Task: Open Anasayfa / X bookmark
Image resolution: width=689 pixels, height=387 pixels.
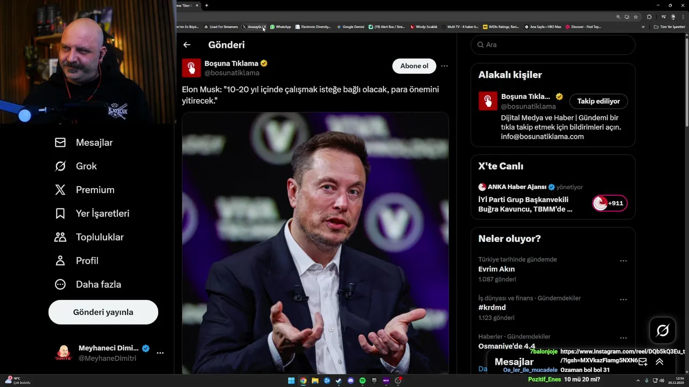Action: click(254, 27)
